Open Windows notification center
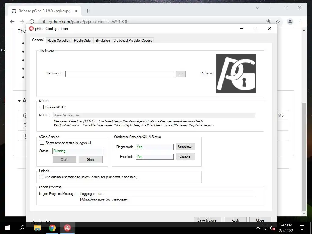 pos(302,228)
